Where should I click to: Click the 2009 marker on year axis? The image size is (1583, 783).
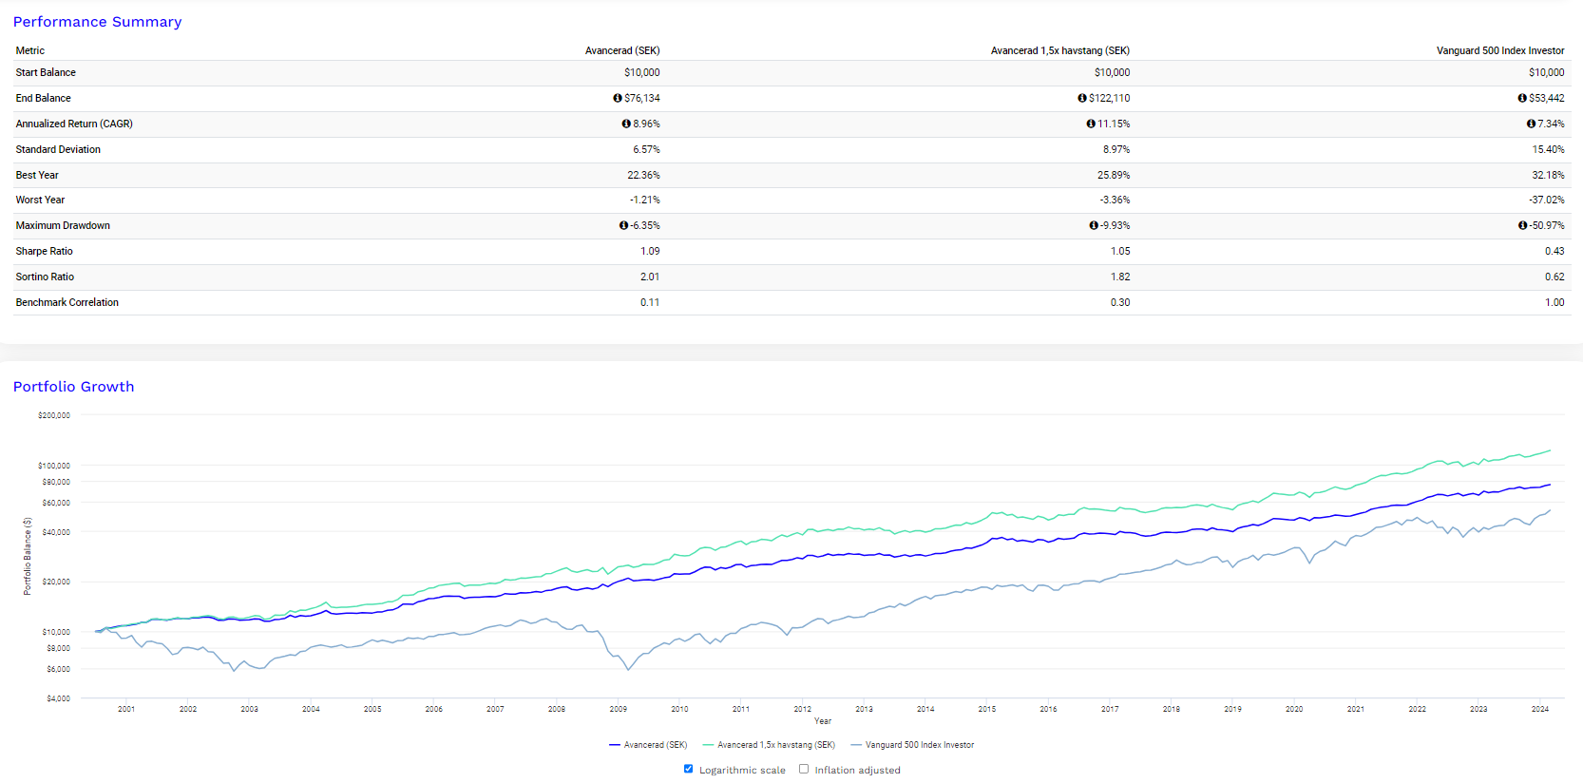tap(618, 709)
